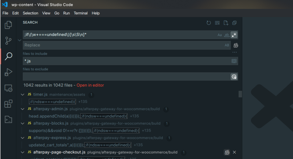Collapse the timer.js result group
This screenshot has height=159, width=293.
click(23, 94)
